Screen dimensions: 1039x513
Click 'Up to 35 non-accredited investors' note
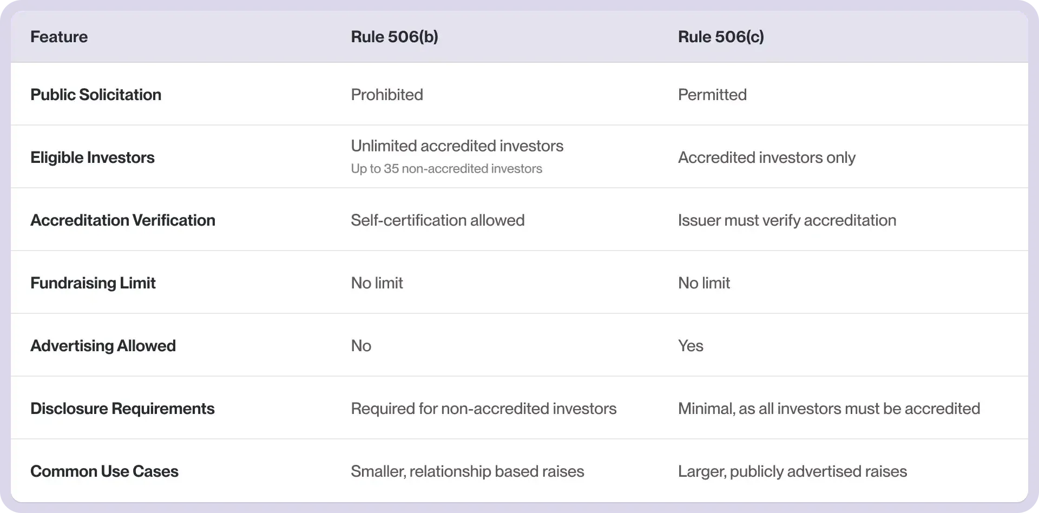(446, 169)
